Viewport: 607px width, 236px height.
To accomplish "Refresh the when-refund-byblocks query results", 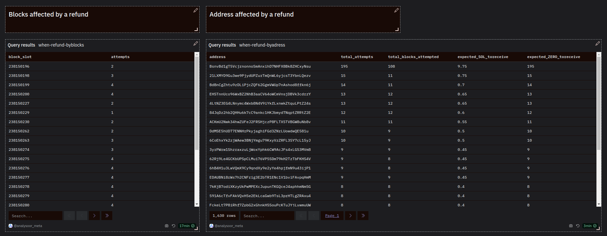I will pos(174,226).
